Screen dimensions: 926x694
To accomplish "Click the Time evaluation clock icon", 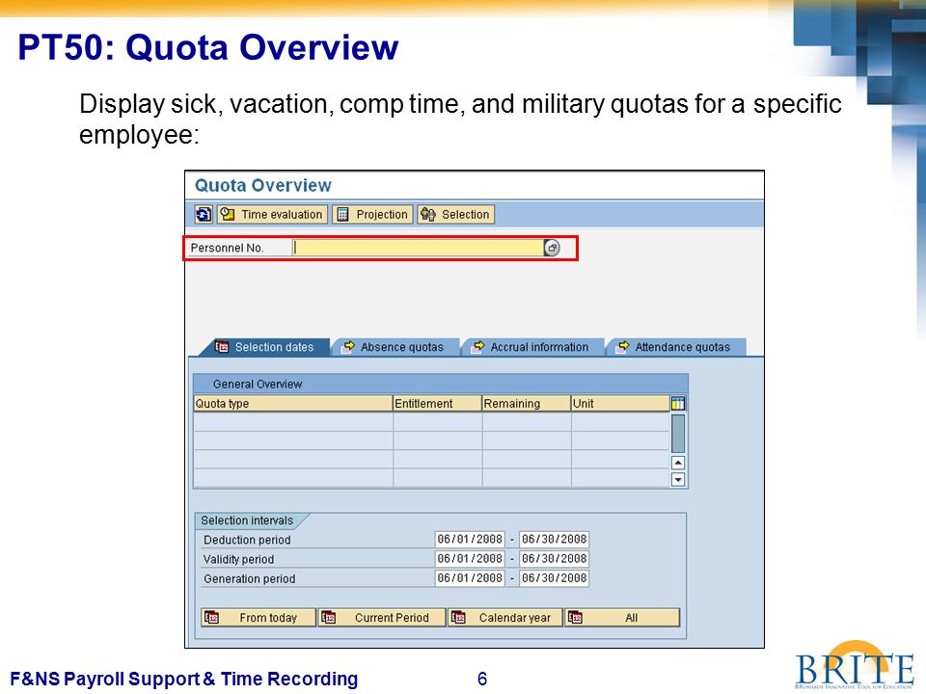I will coord(228,214).
